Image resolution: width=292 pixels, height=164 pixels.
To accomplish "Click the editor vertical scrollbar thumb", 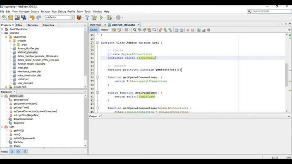I will pos(287,75).
